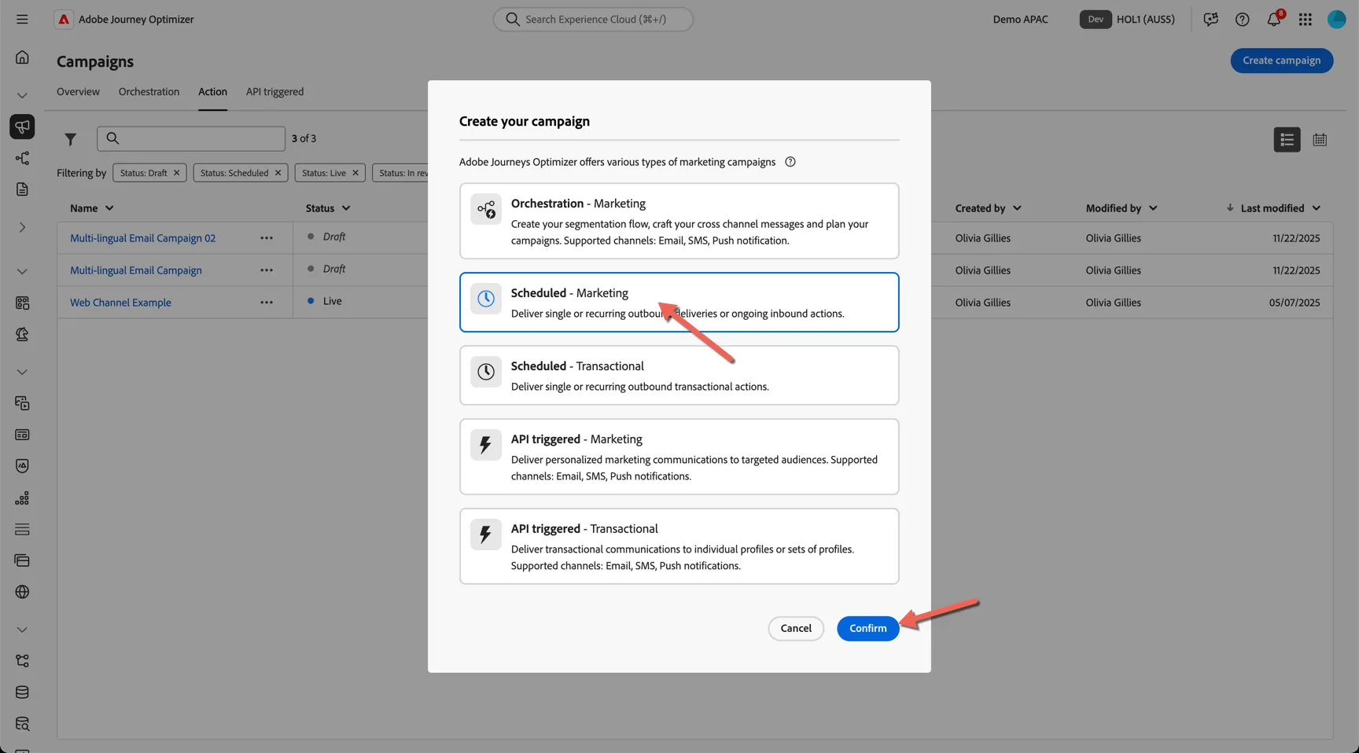This screenshot has height=753, width=1359.
Task: Click the grid components sidebar icon
Action: coord(22,303)
